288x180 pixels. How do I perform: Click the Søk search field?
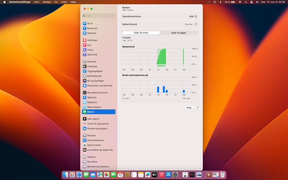99,16
